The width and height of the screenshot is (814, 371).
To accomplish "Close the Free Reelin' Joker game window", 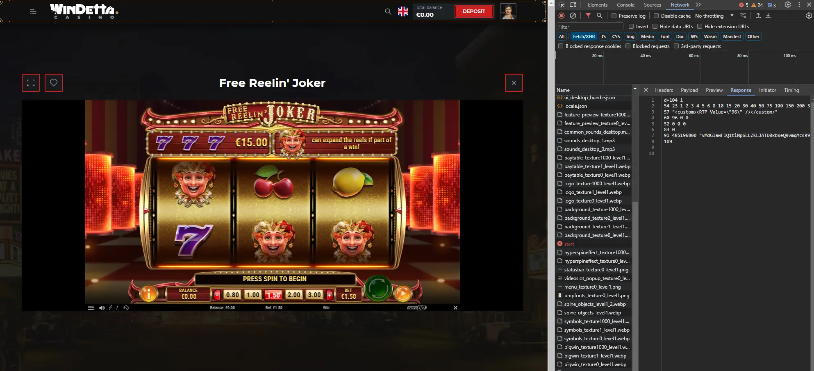I will [x=514, y=83].
